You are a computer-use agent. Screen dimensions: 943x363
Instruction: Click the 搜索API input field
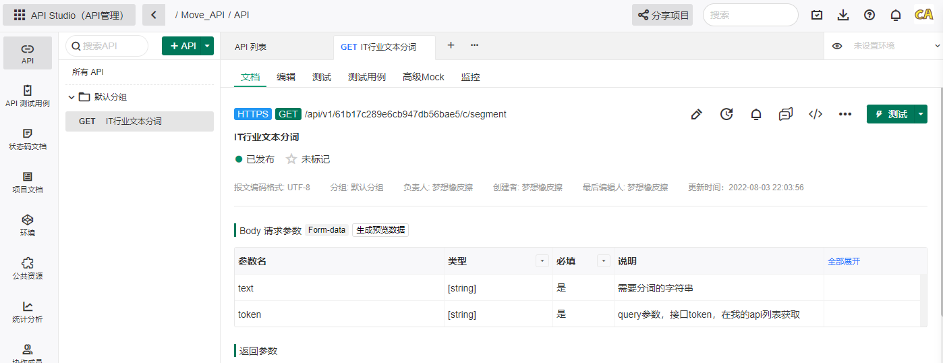click(x=111, y=46)
